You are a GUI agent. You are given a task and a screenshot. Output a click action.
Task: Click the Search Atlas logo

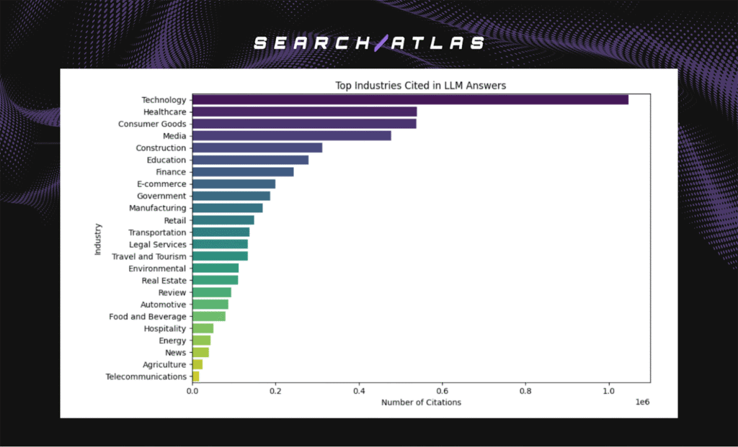tap(368, 42)
